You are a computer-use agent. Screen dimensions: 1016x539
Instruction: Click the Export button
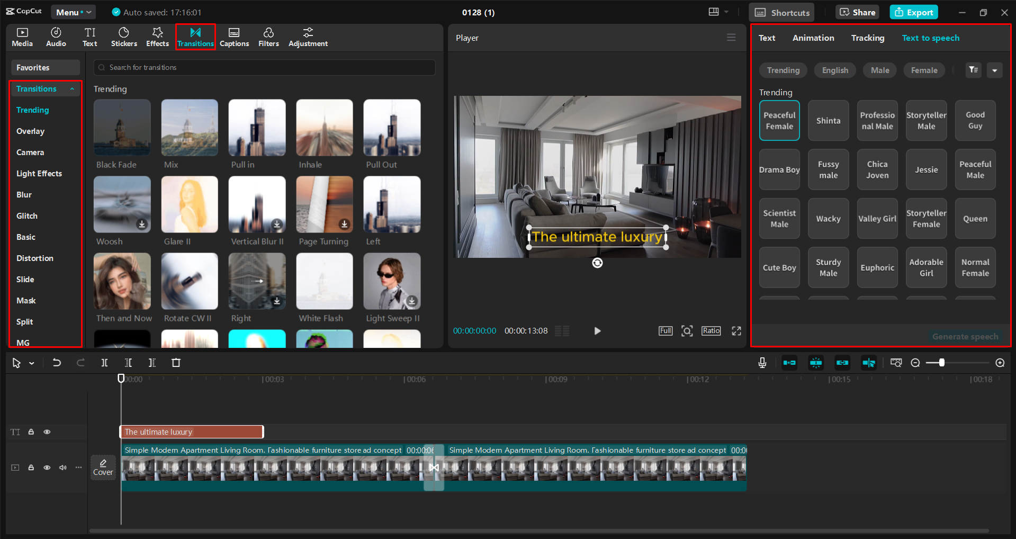coord(913,12)
